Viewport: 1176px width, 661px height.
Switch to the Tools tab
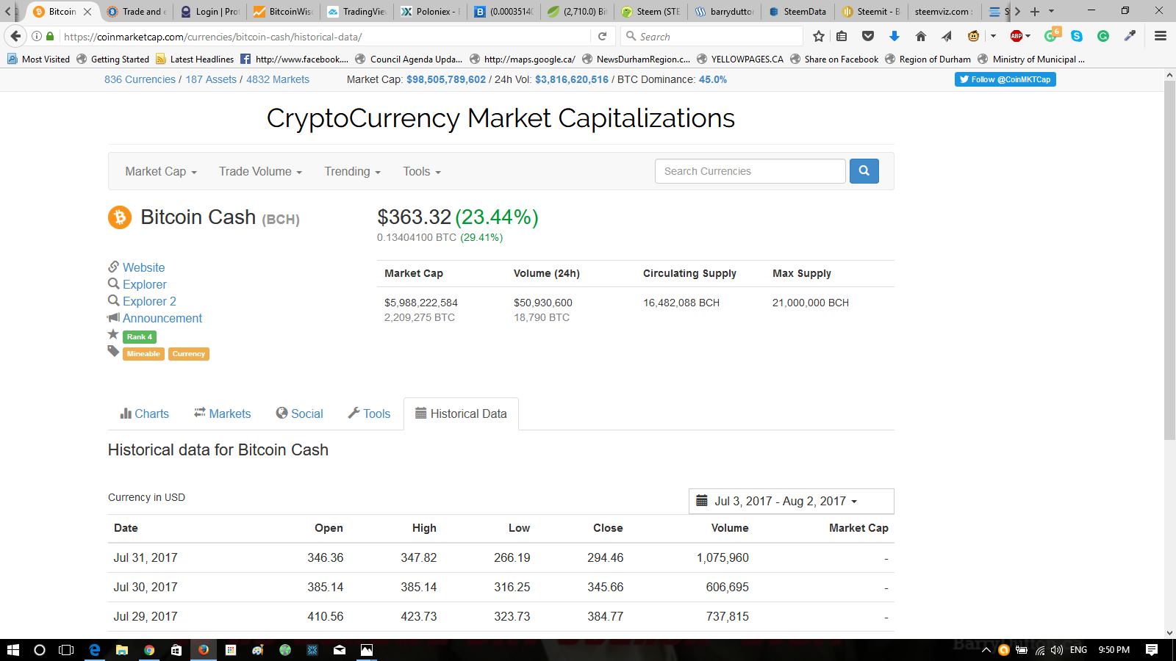click(x=370, y=413)
